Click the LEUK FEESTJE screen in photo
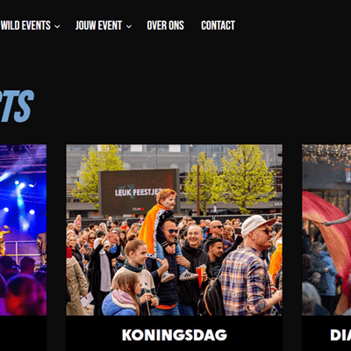This screenshot has height=351, width=351. (139, 192)
